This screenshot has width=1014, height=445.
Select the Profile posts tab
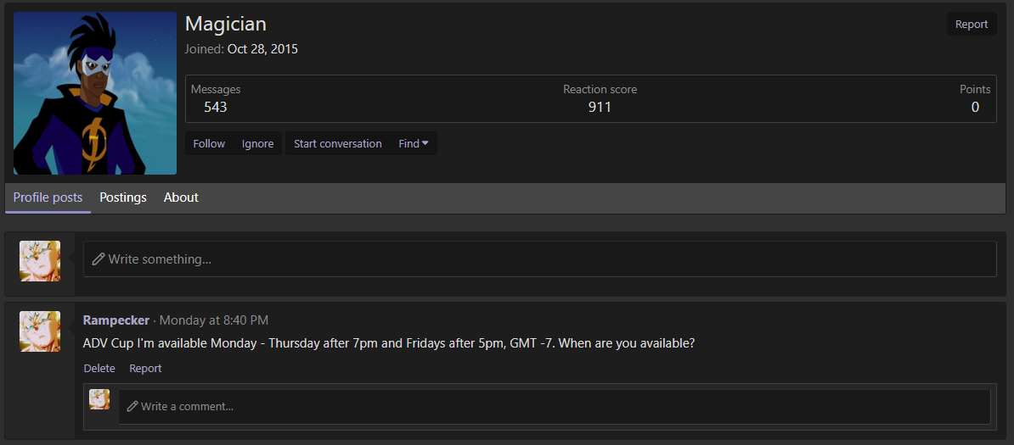pyautogui.click(x=48, y=197)
